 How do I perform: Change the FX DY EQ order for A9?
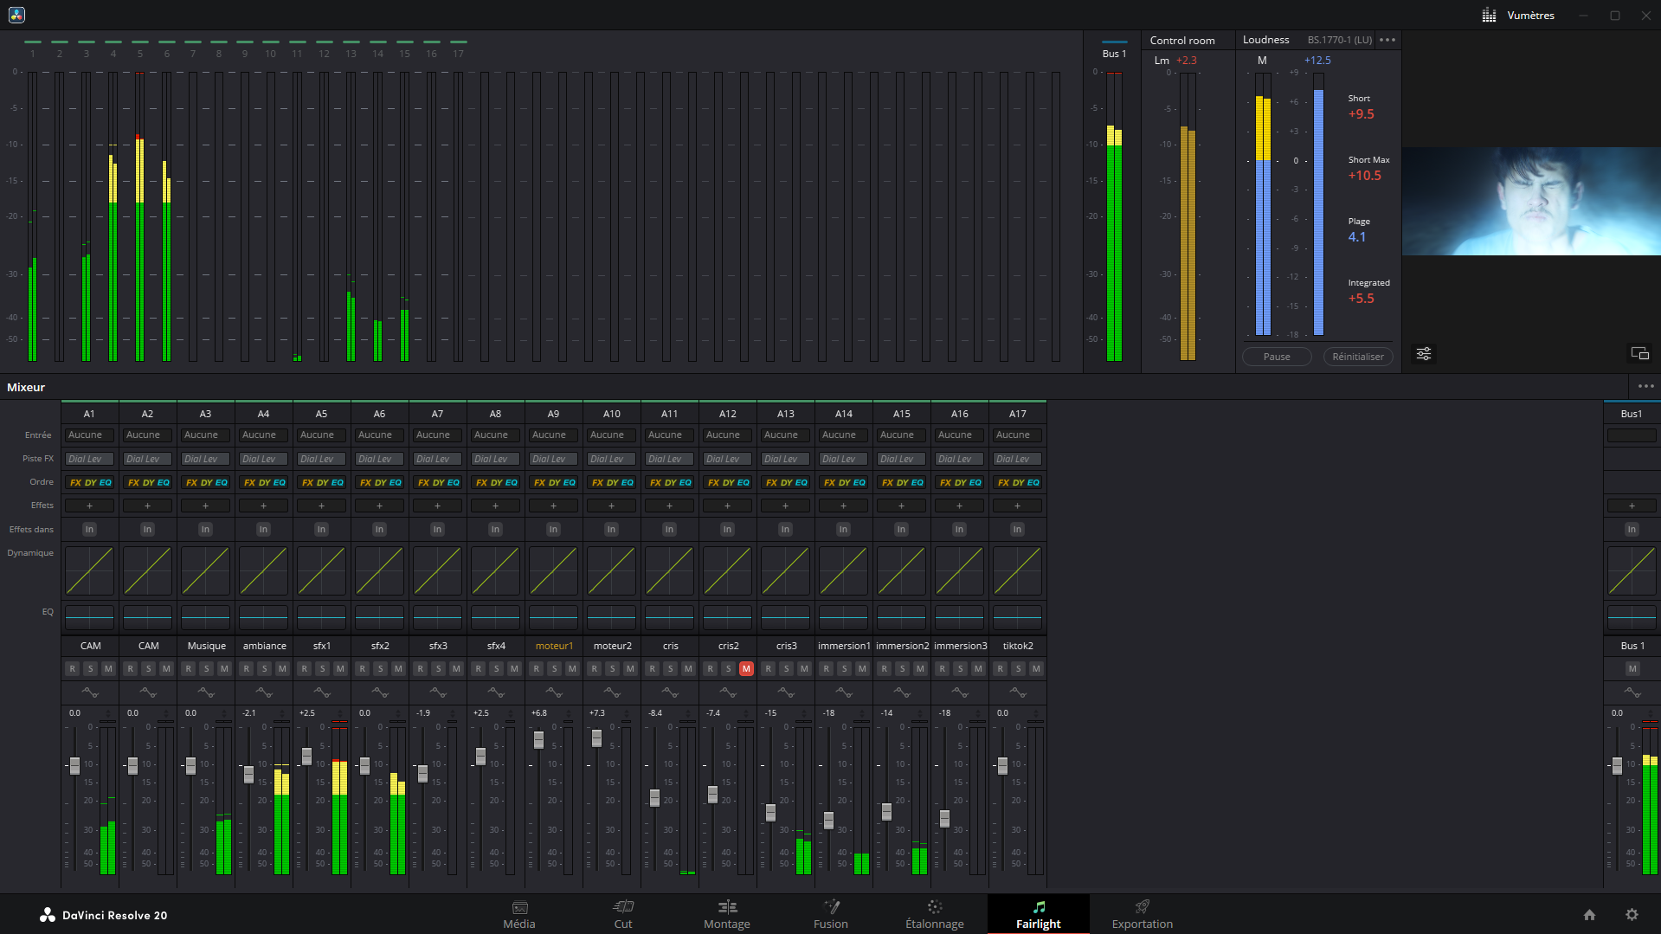tap(554, 483)
